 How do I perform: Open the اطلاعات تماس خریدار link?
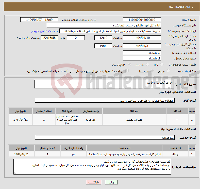coord(45,31)
